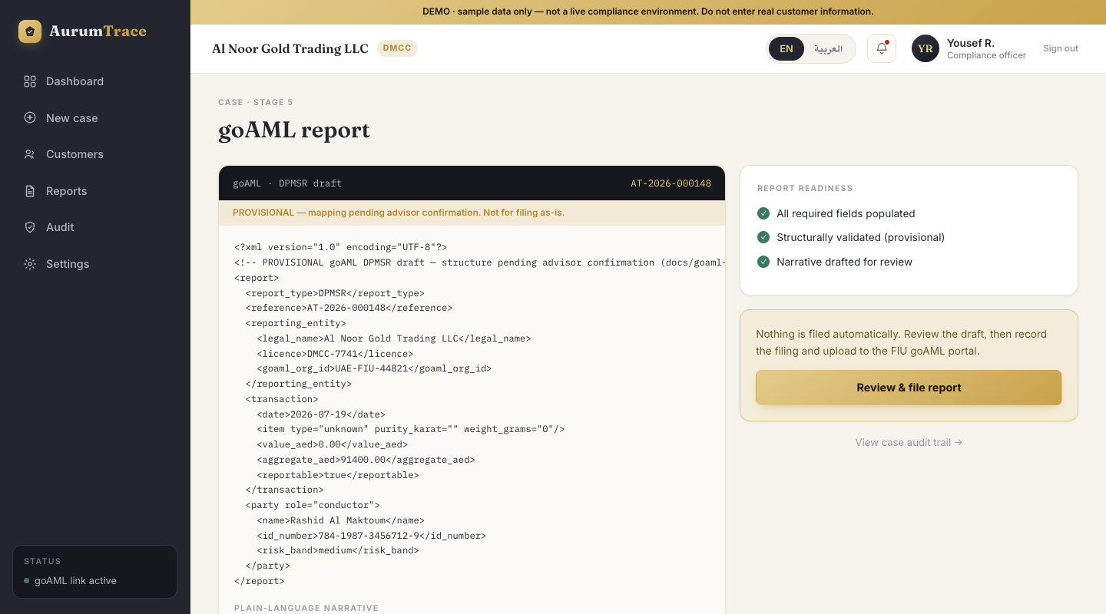Viewport: 1106px width, 614px height.
Task: Click green status dot beside goAML link active
Action: pos(27,581)
